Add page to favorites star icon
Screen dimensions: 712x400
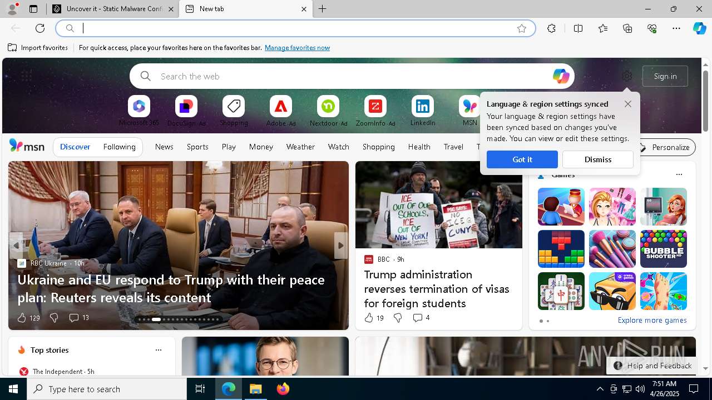point(522,28)
